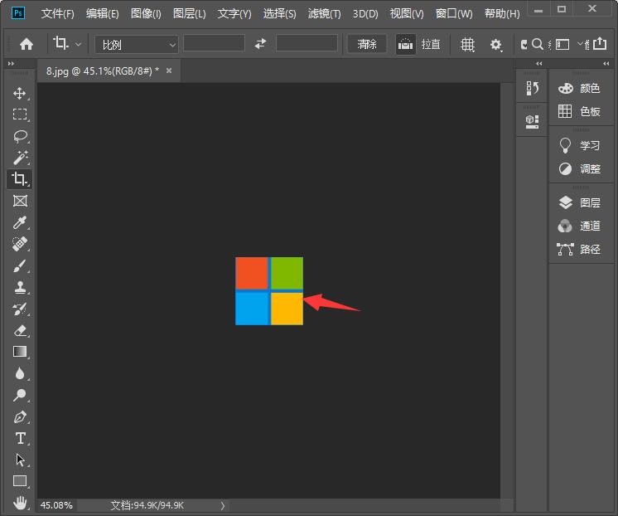Open the 帮助(H) menu

(502, 14)
